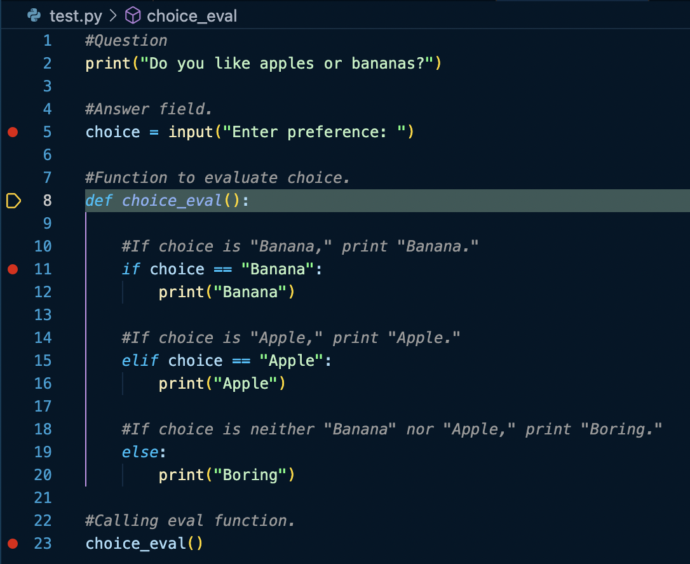Click line number 2 in the gutter
Viewport: 690px width, 564px height.
point(47,64)
